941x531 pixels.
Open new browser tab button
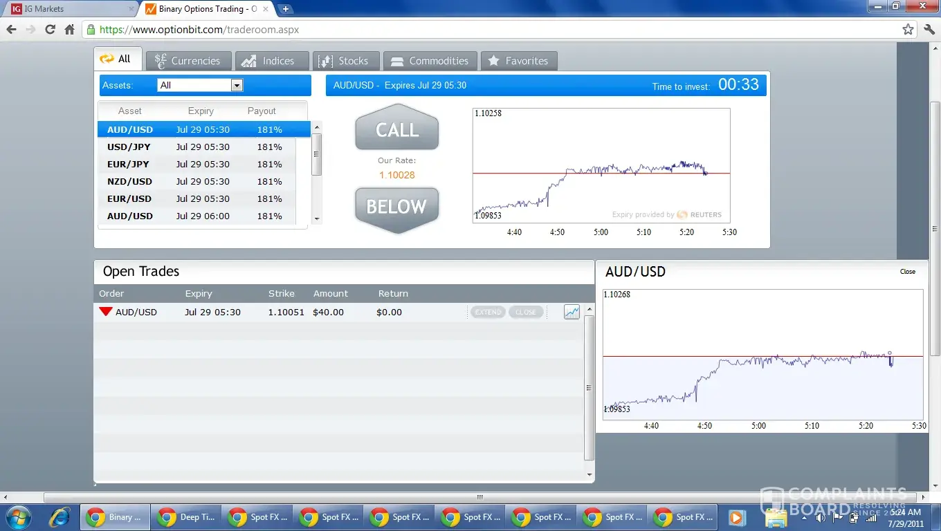point(285,9)
